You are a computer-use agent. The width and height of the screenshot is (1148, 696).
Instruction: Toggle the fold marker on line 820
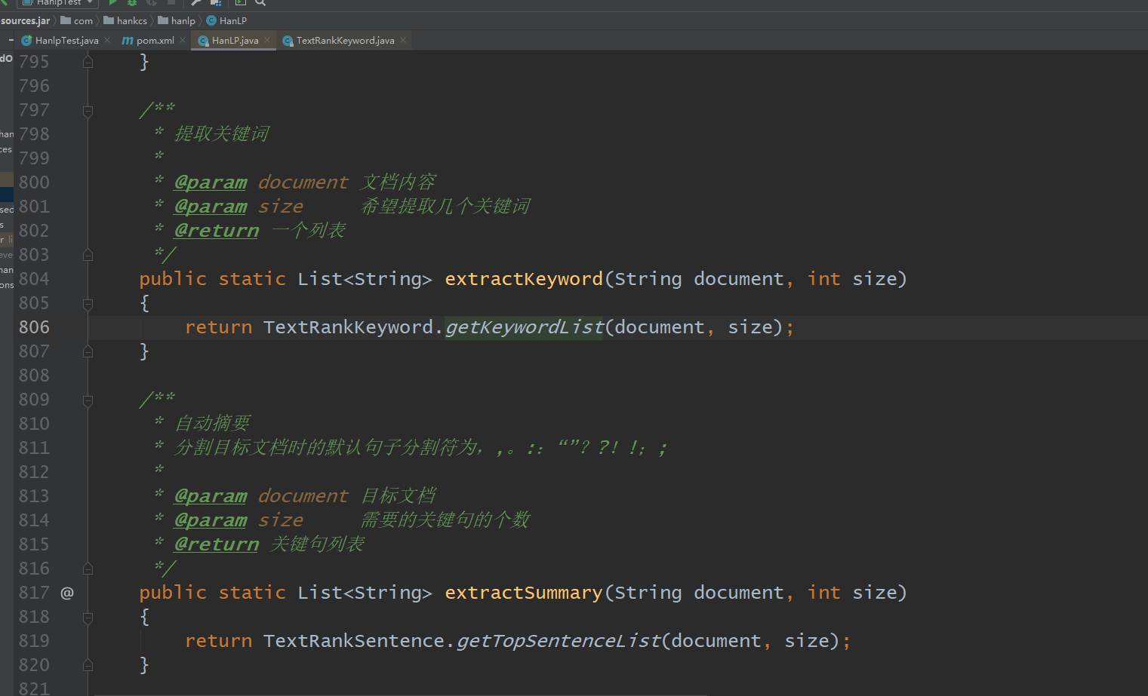[x=88, y=665]
